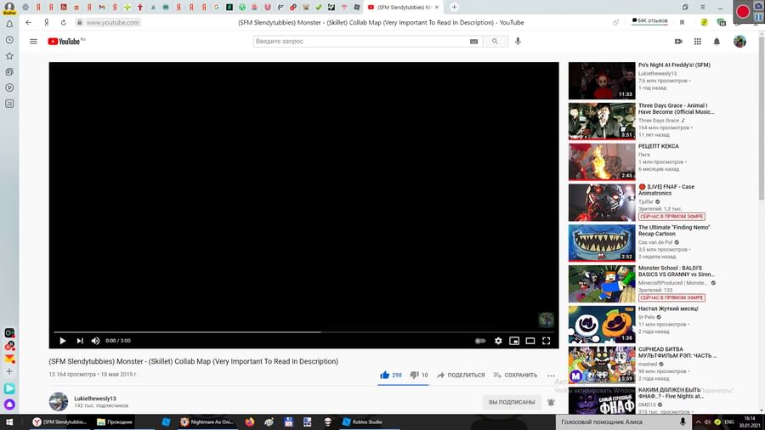Toggle channel notification bell beside subscribe
This screenshot has width=765, height=430.
(x=551, y=402)
